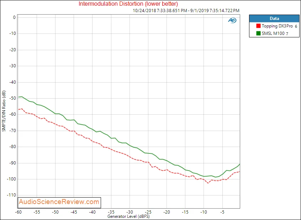301x220 pixels.
Task: Click the Topping DX3Pro legend entry
Action: 277,26
